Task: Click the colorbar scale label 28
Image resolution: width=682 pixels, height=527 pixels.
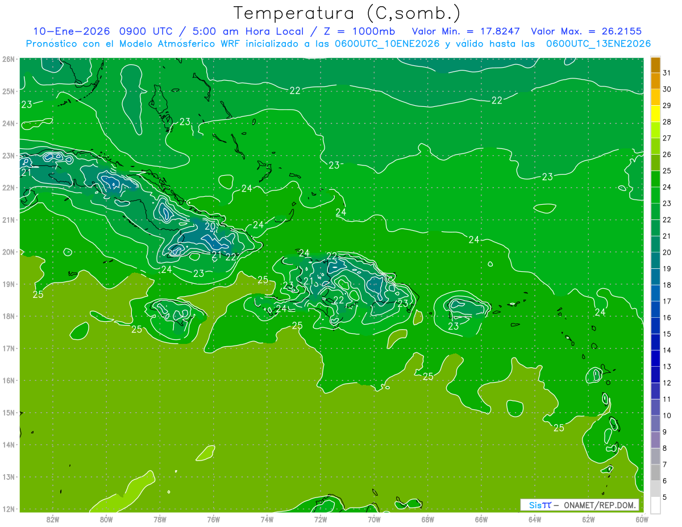Action: [x=667, y=122]
